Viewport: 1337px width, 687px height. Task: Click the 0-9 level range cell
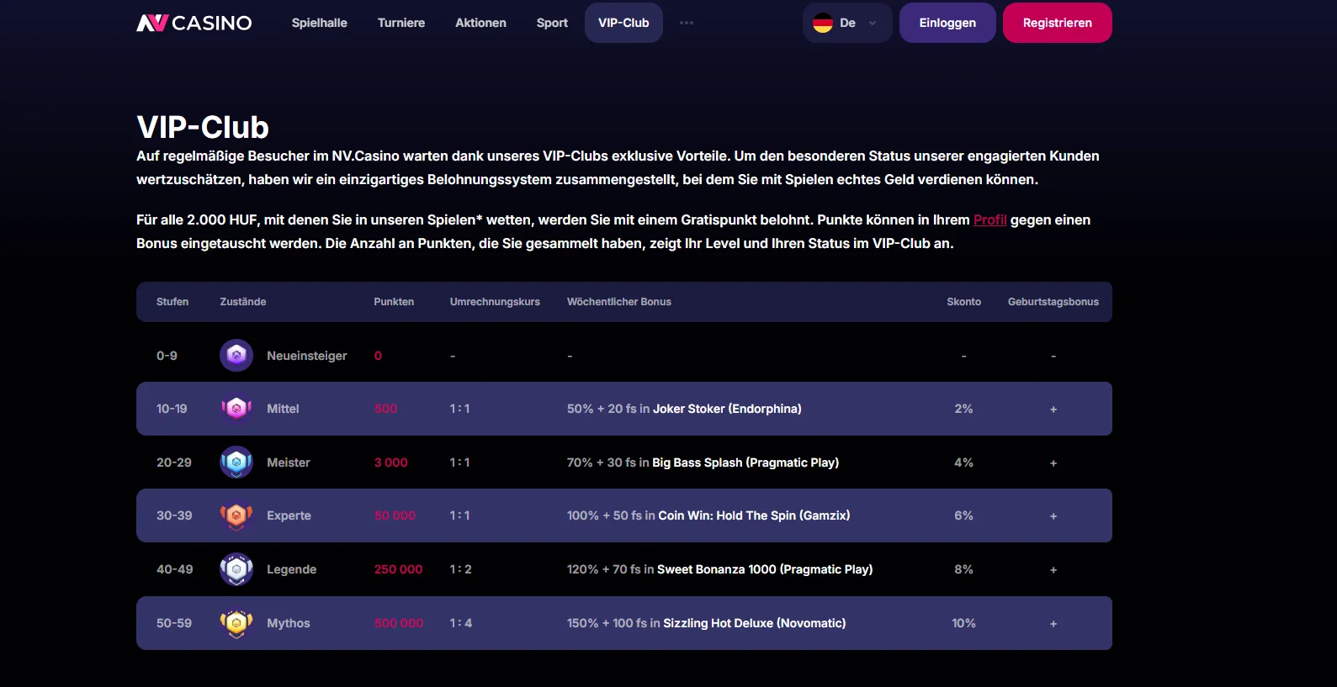click(167, 356)
